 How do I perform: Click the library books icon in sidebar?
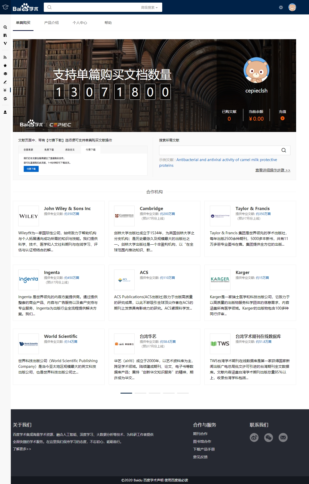click(5, 35)
